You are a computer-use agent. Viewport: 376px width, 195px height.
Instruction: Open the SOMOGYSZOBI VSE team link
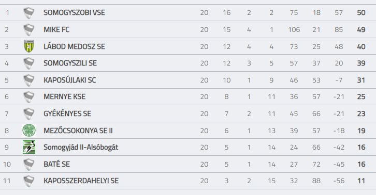click(74, 13)
